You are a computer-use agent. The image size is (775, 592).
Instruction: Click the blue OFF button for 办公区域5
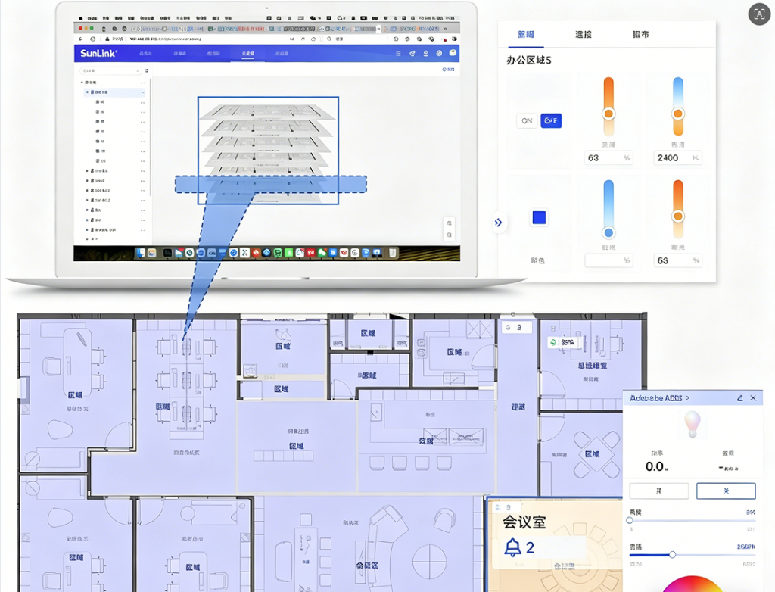click(x=551, y=120)
